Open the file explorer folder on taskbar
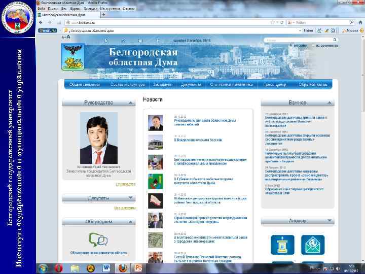Image resolution: width=365 pixels, height=274 pixels. pyautogui.click(x=75, y=268)
